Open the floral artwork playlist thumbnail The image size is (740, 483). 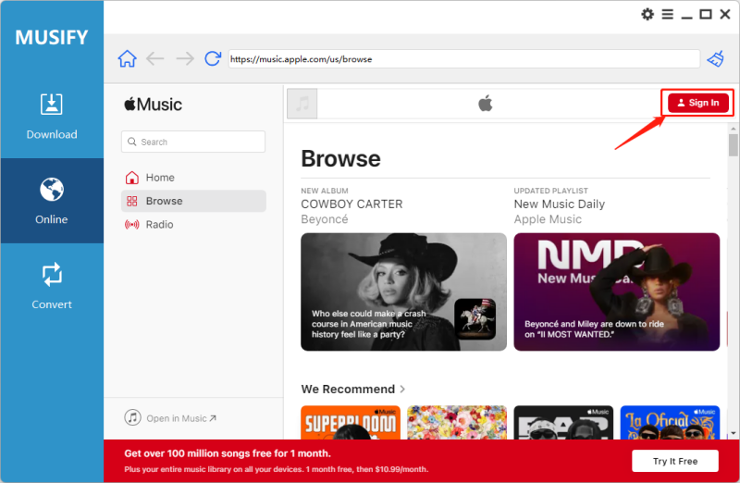(457, 423)
